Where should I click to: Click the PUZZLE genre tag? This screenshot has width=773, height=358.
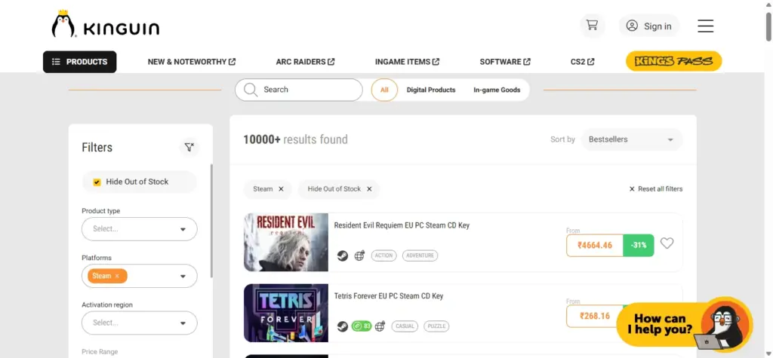pos(436,326)
